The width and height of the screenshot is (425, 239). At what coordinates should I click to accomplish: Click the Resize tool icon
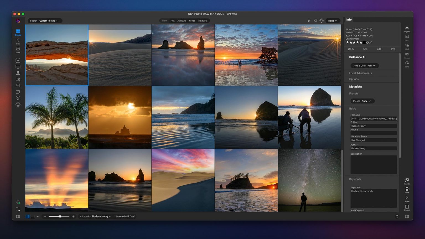point(407,181)
